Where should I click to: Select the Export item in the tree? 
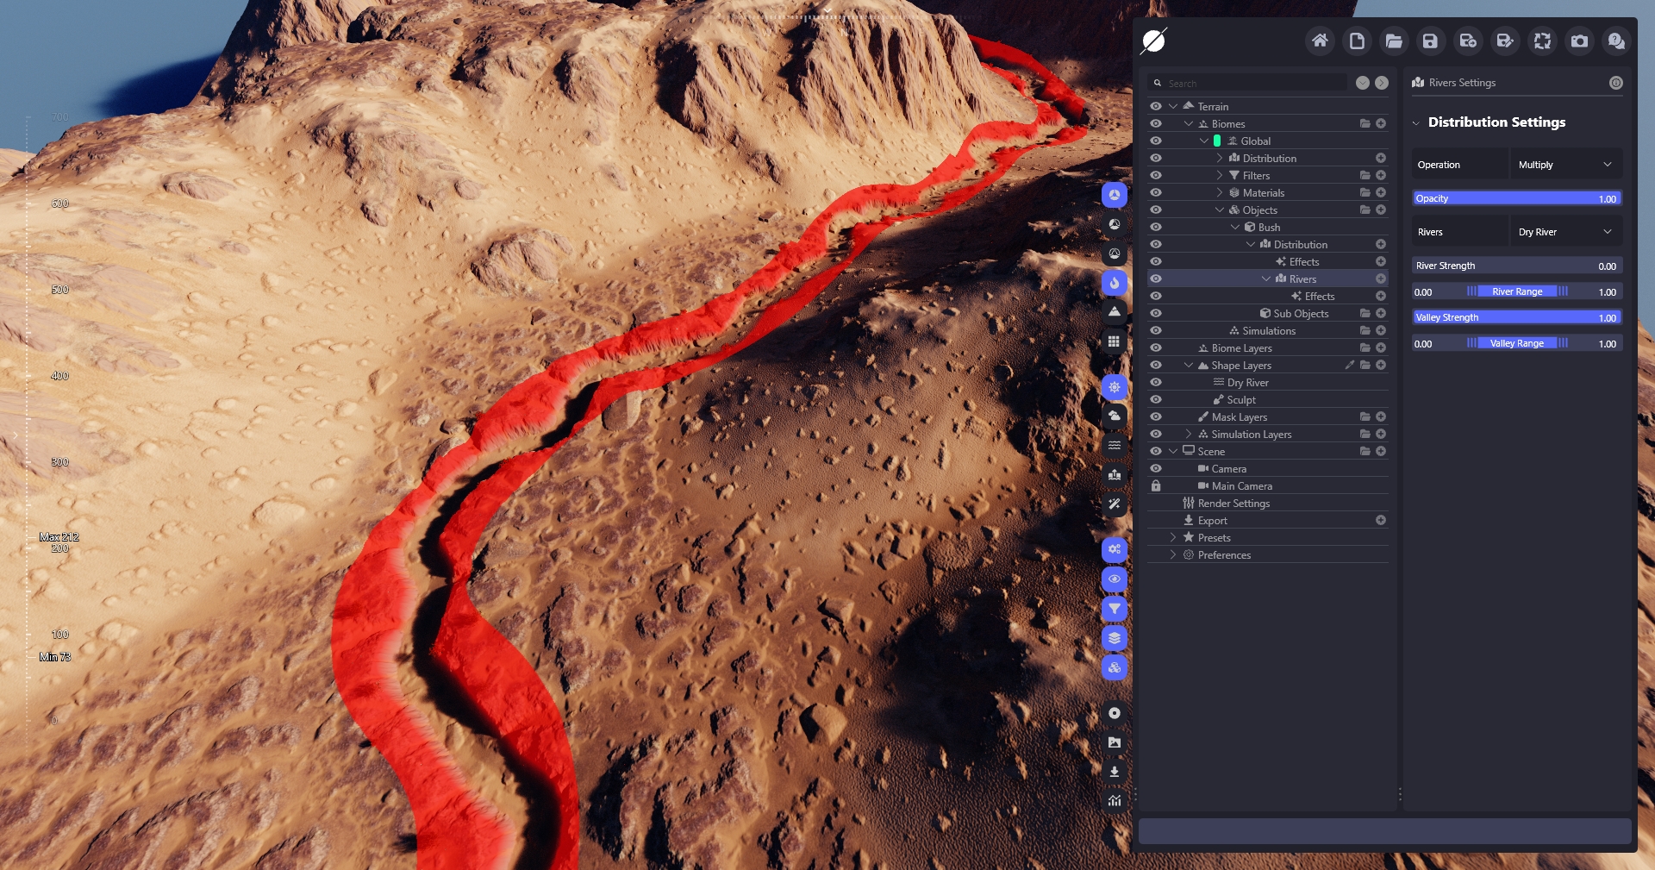[x=1212, y=521]
